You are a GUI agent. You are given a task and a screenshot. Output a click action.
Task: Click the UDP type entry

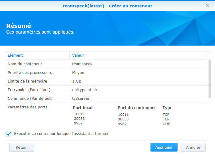click(x=166, y=124)
